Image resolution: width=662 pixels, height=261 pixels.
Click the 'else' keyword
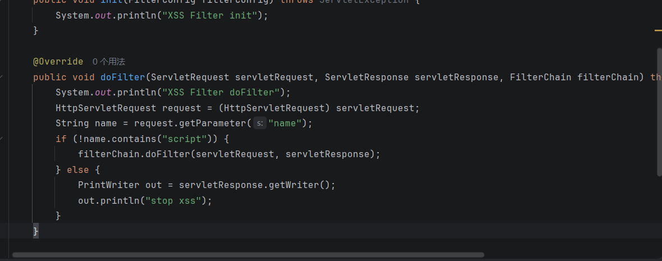coord(78,170)
